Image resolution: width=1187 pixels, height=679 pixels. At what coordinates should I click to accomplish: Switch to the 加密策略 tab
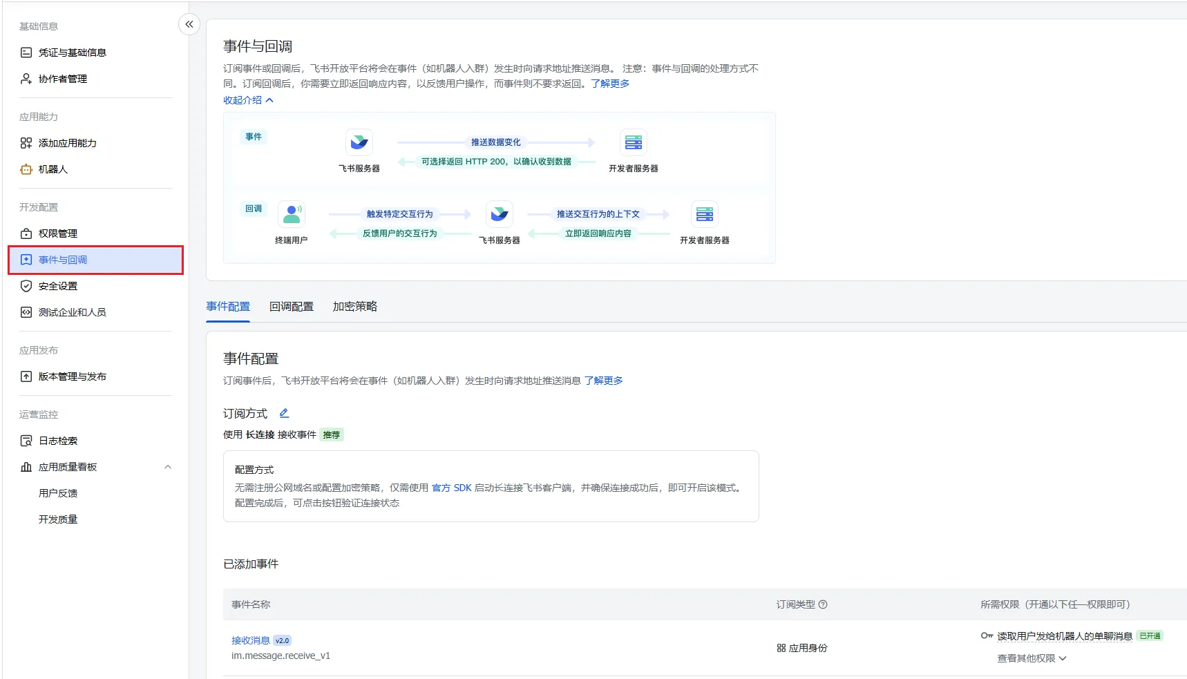tap(354, 307)
